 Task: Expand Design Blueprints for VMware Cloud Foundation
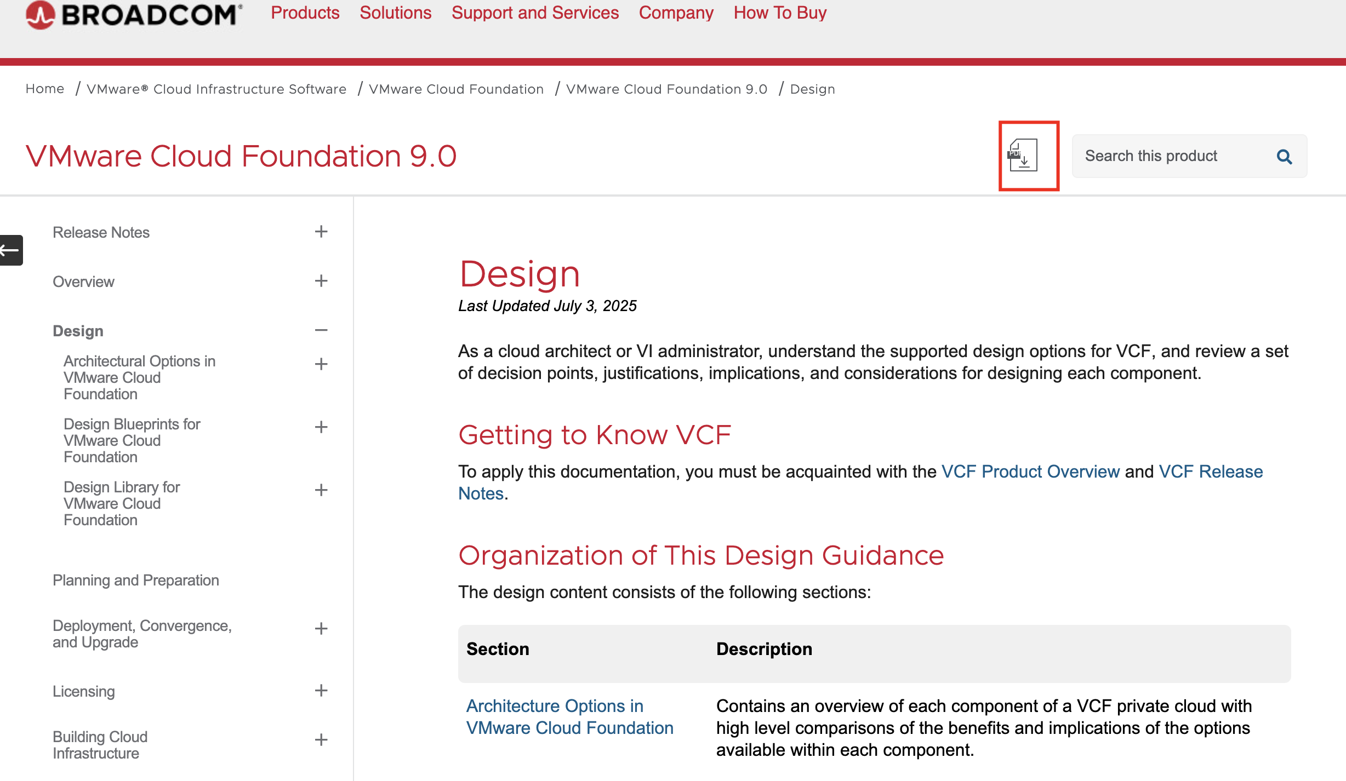[x=321, y=427]
